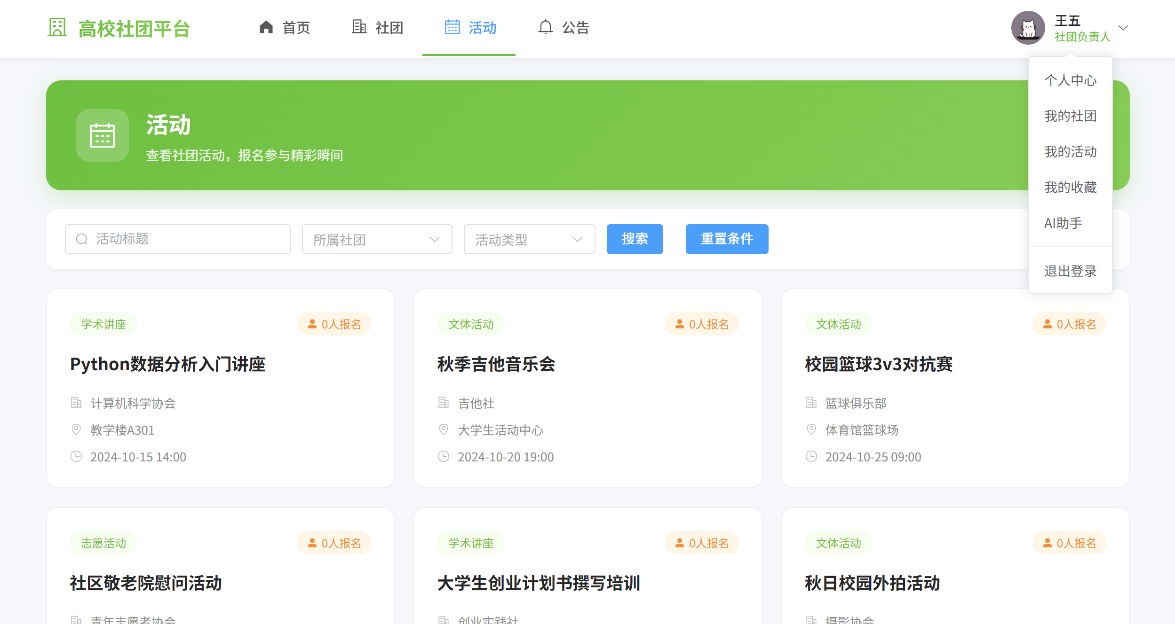The image size is (1175, 624).
Task: Click location pin beside 大学生活动中心
Action: coord(444,429)
